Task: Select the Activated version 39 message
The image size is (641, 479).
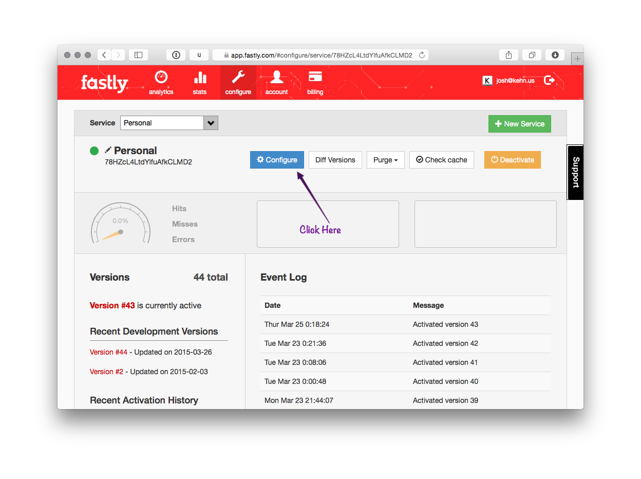Action: pyautogui.click(x=445, y=400)
